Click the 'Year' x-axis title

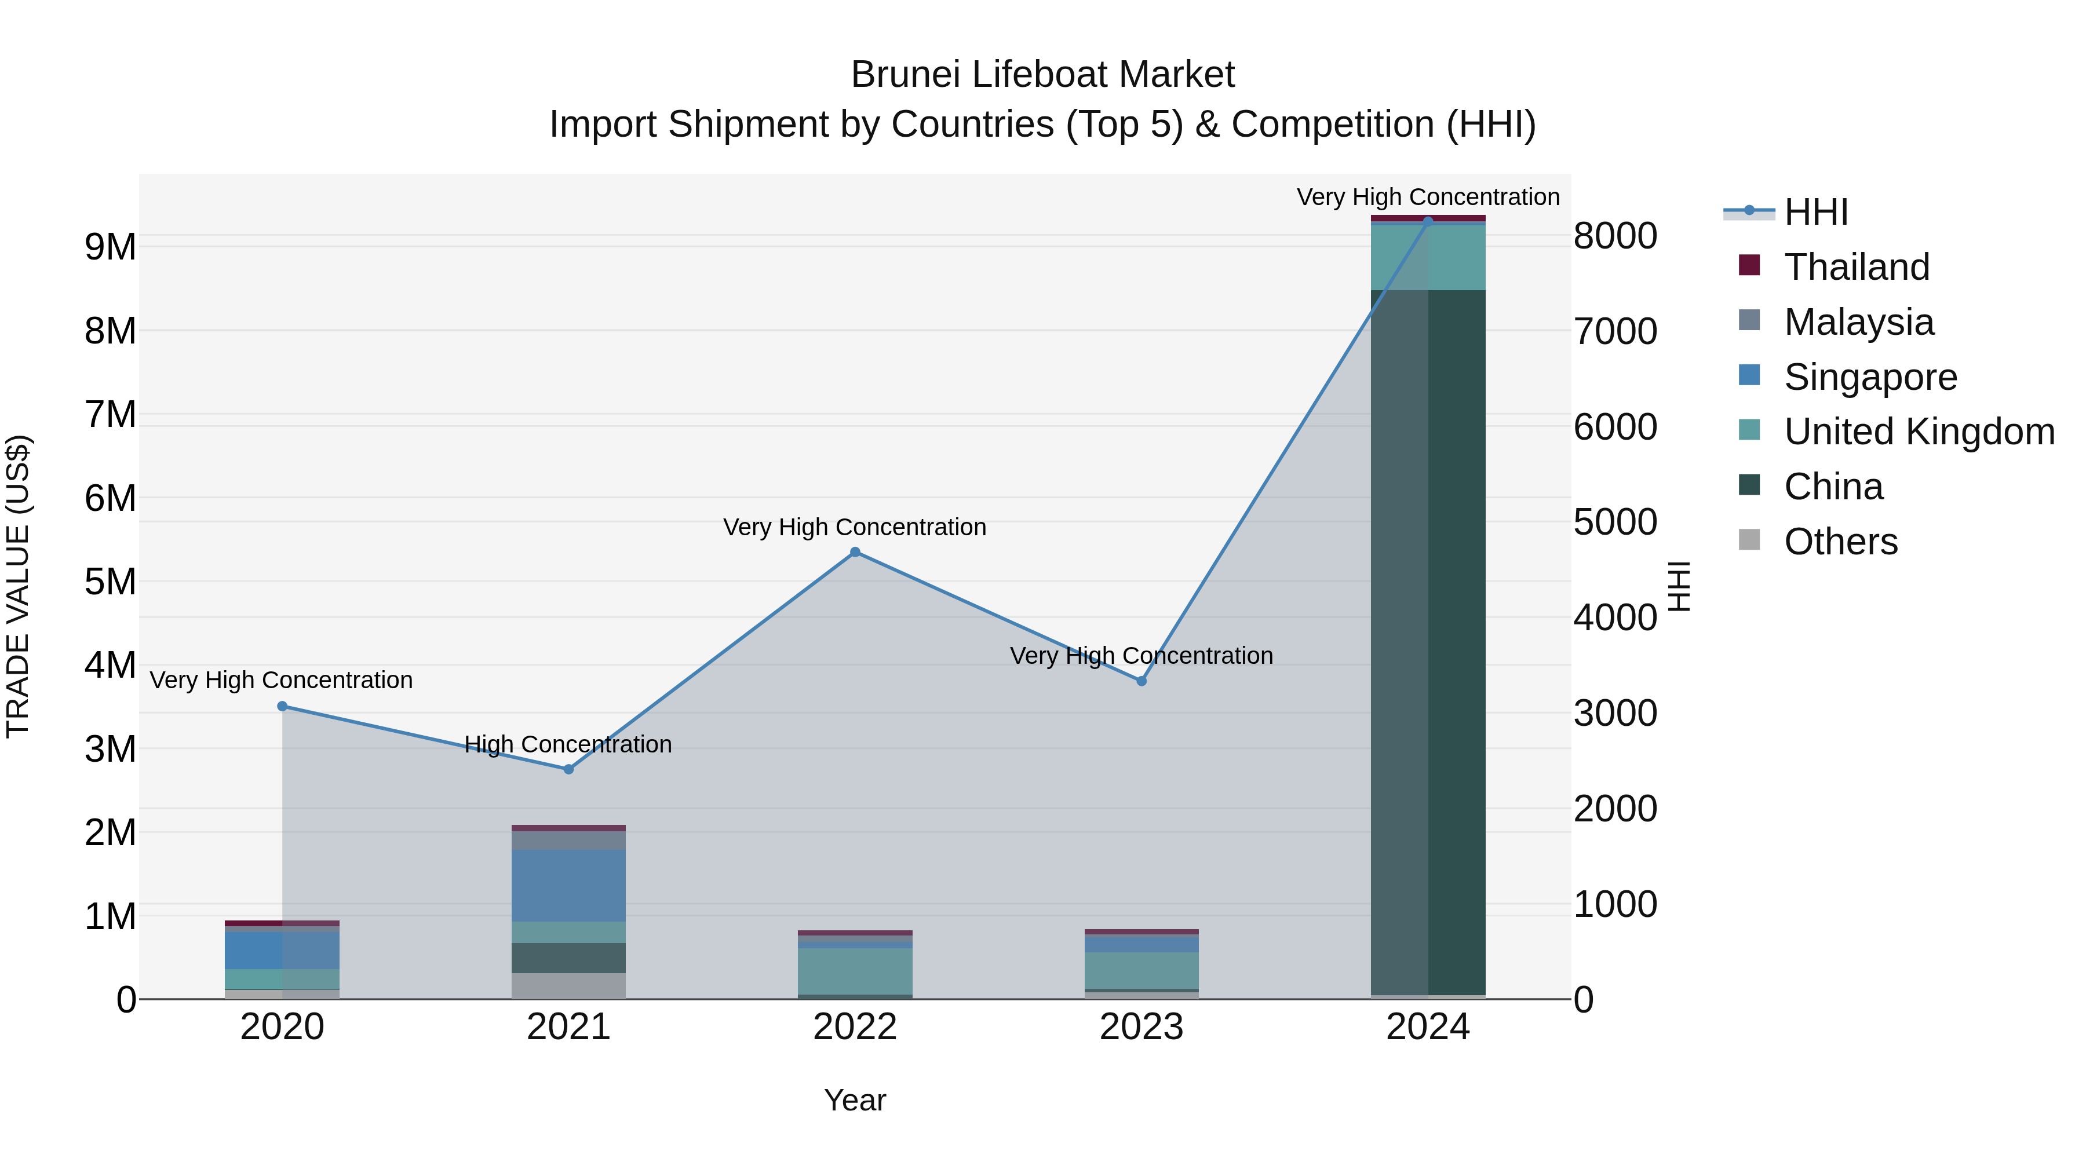click(855, 1101)
